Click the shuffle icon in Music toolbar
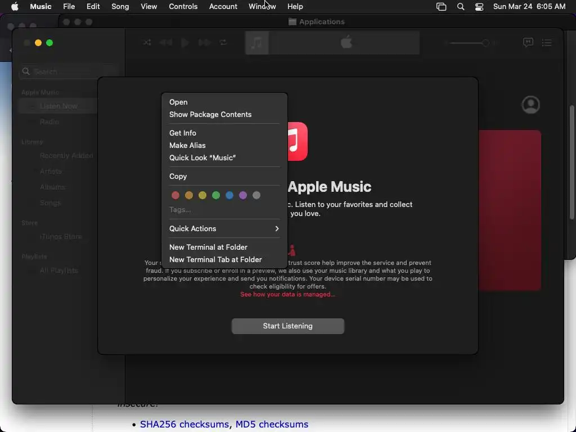Screen dimensions: 576x432 tap(147, 43)
